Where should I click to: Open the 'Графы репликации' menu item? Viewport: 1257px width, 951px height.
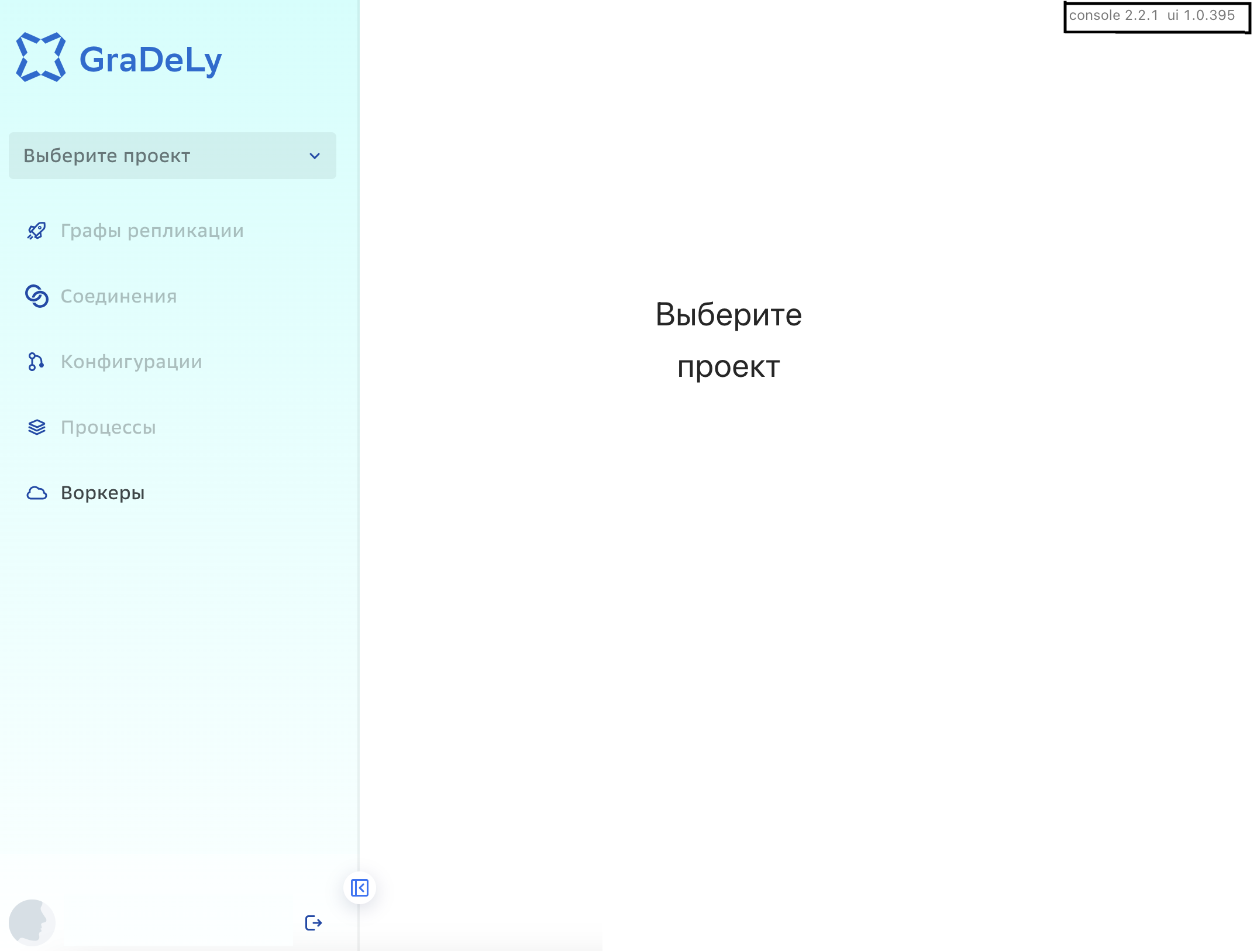tap(152, 231)
